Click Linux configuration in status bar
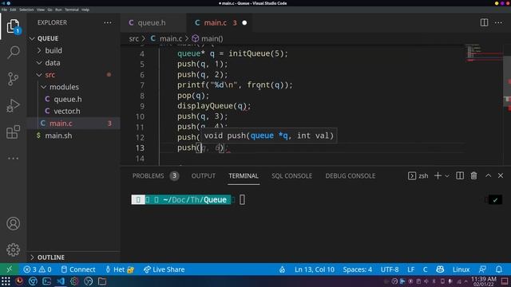This screenshot has width=511, height=287. 461,269
